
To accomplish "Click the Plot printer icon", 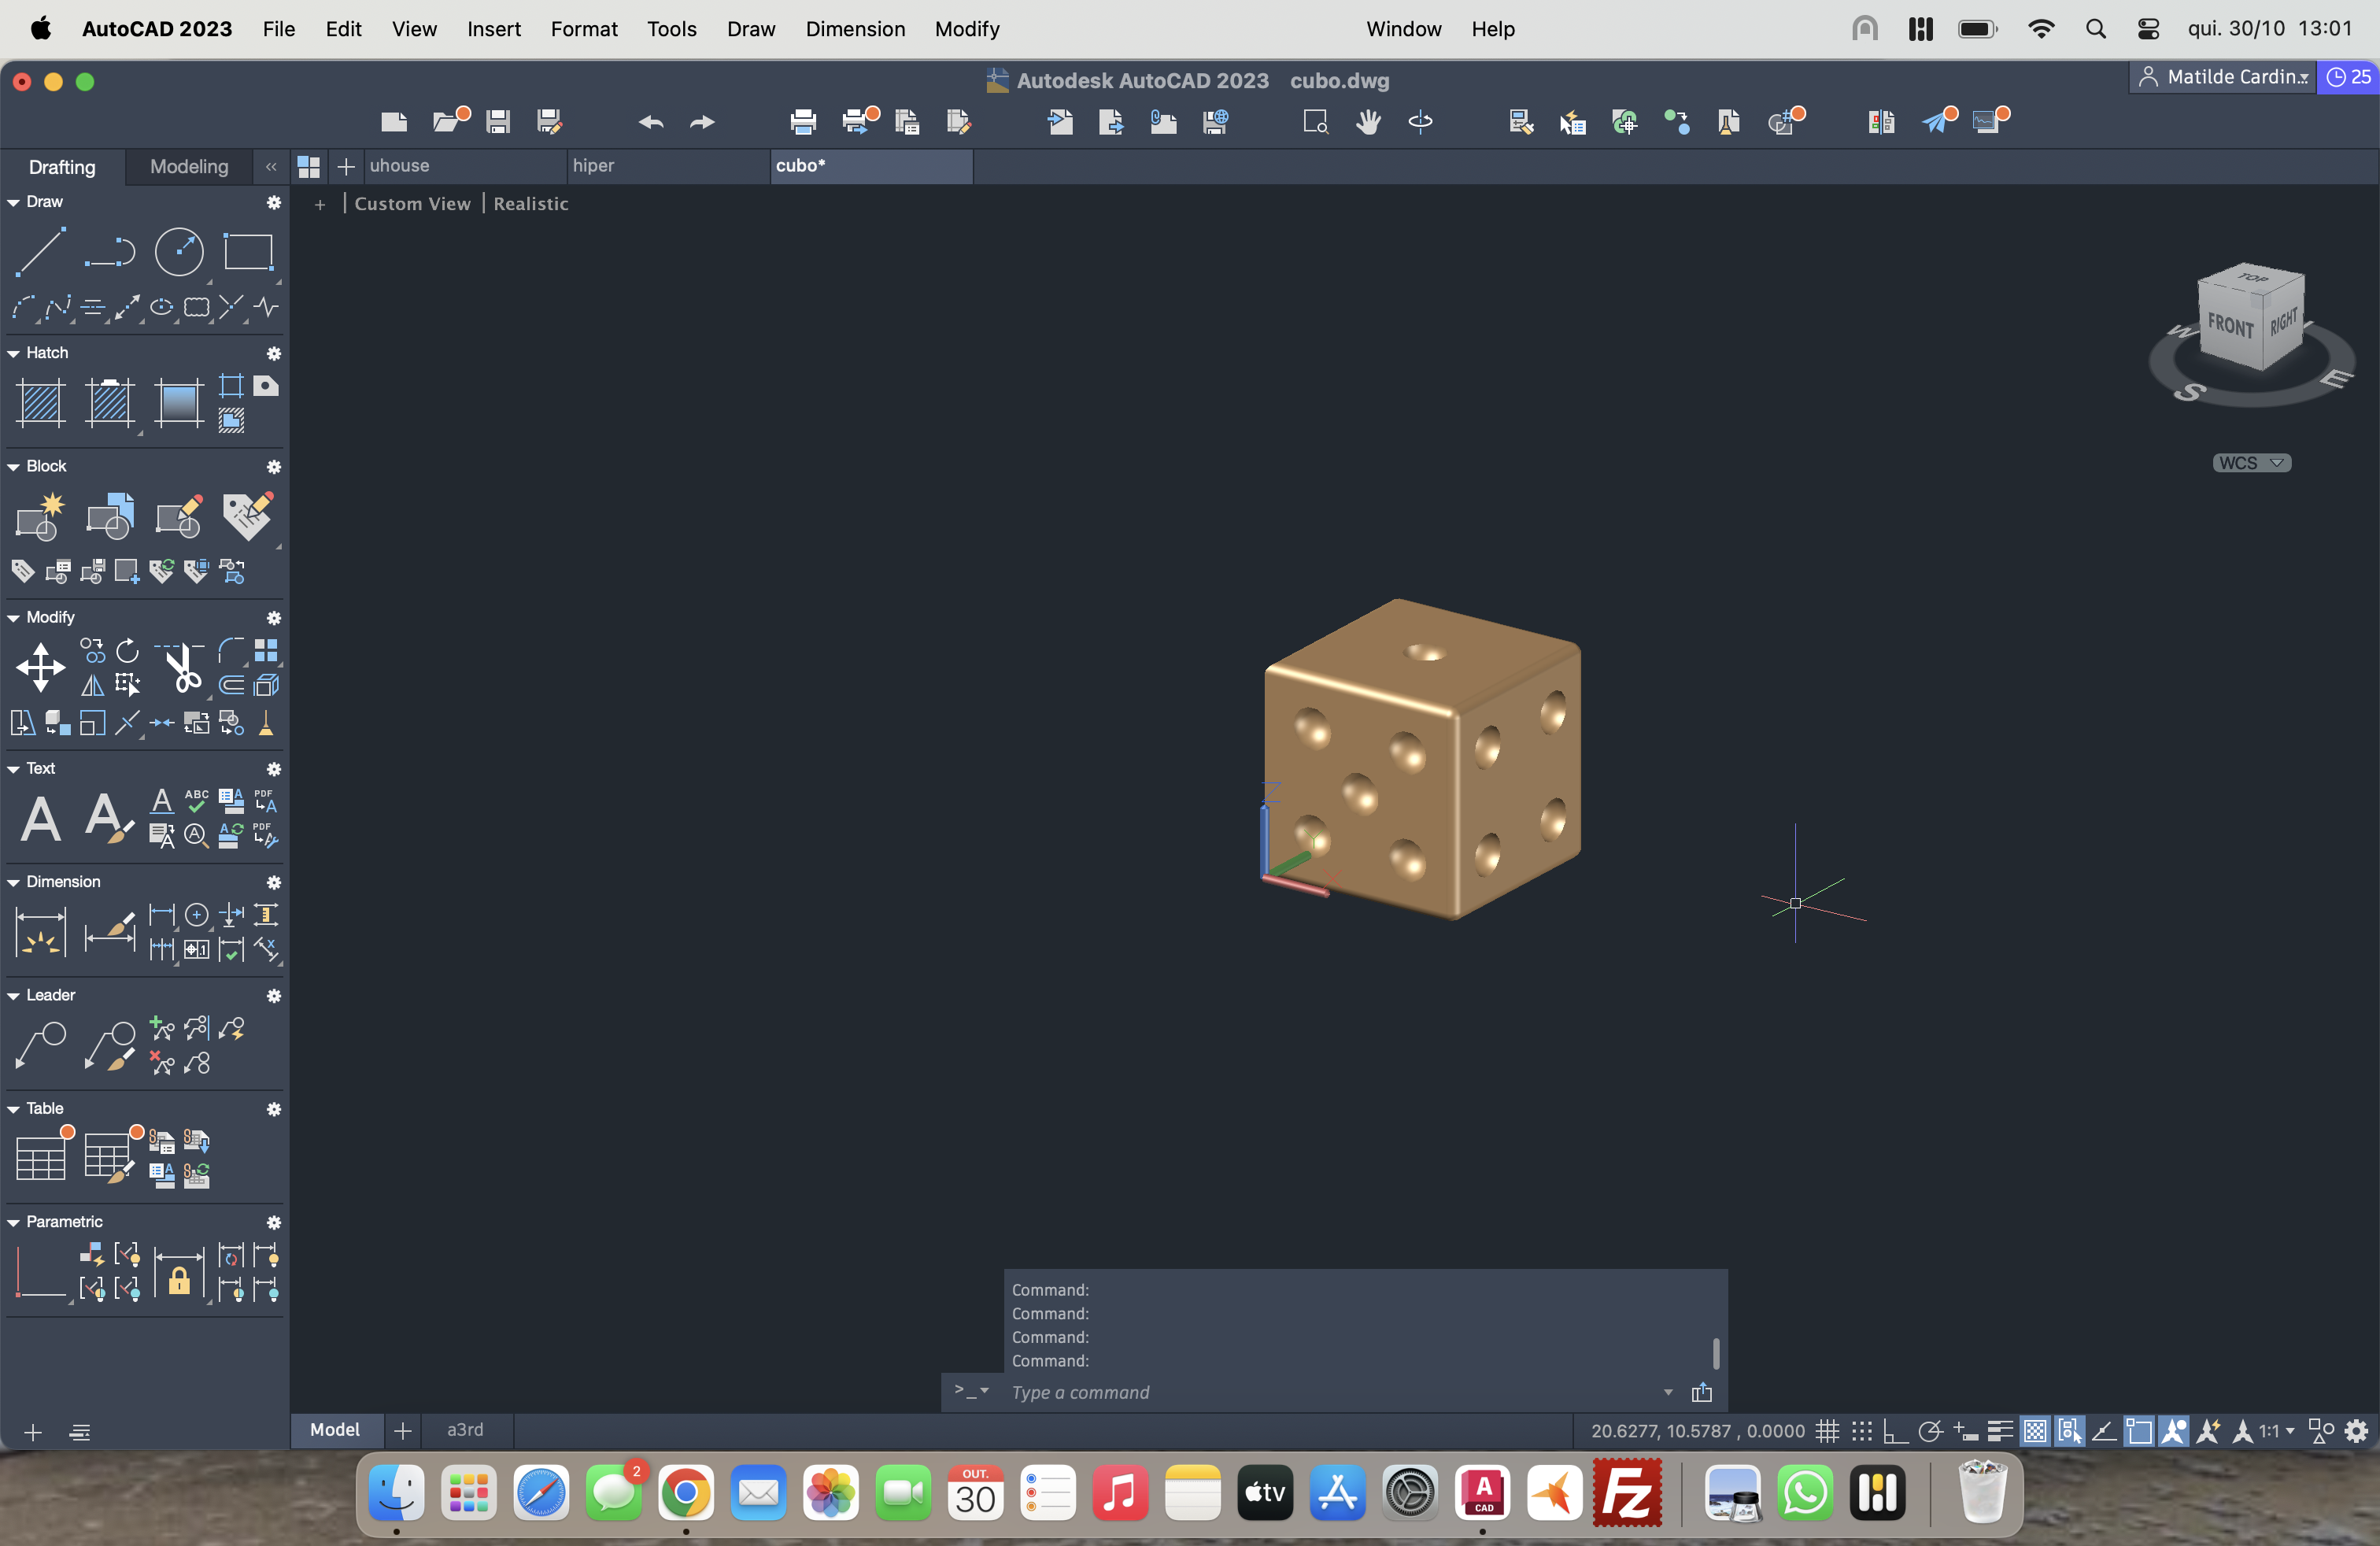I will coord(803,122).
